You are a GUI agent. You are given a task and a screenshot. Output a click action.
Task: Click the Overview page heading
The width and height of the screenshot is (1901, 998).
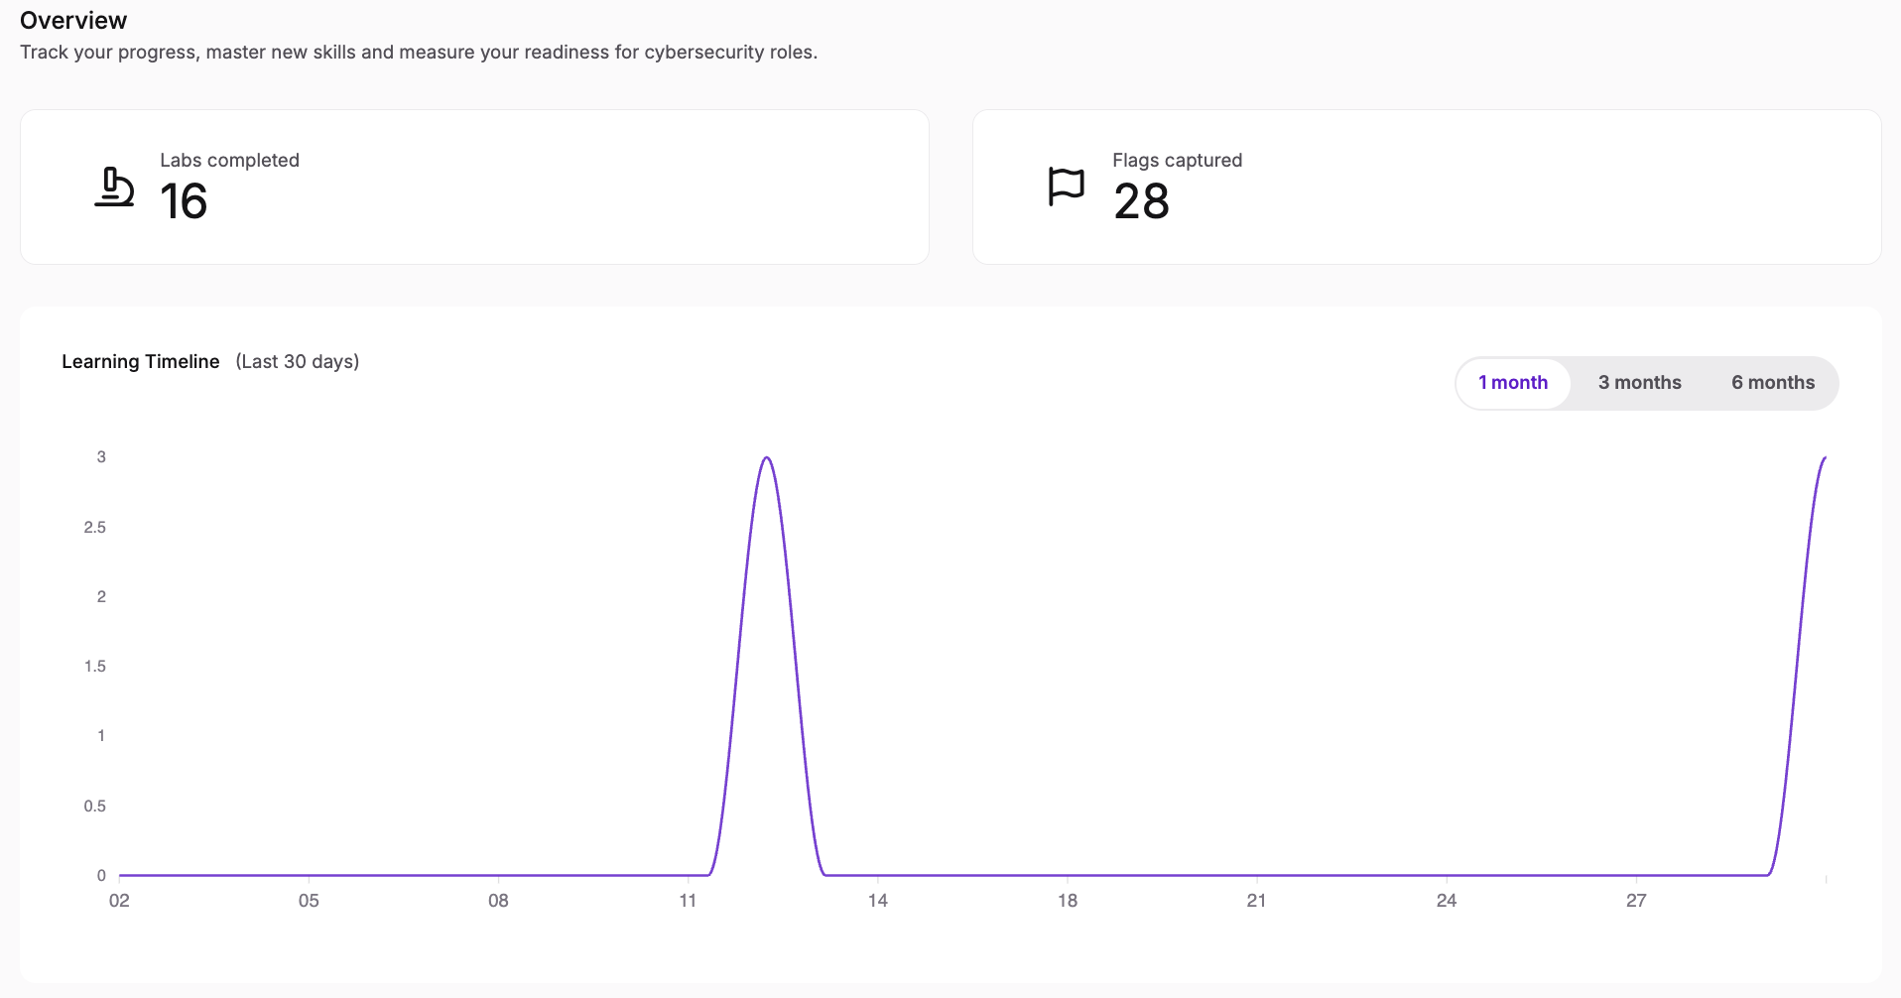[x=73, y=21]
